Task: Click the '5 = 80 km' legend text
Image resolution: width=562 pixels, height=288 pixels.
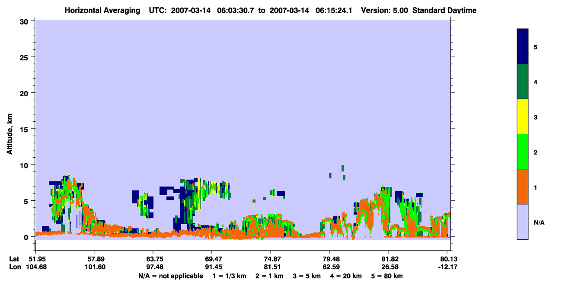Action: 387,276
